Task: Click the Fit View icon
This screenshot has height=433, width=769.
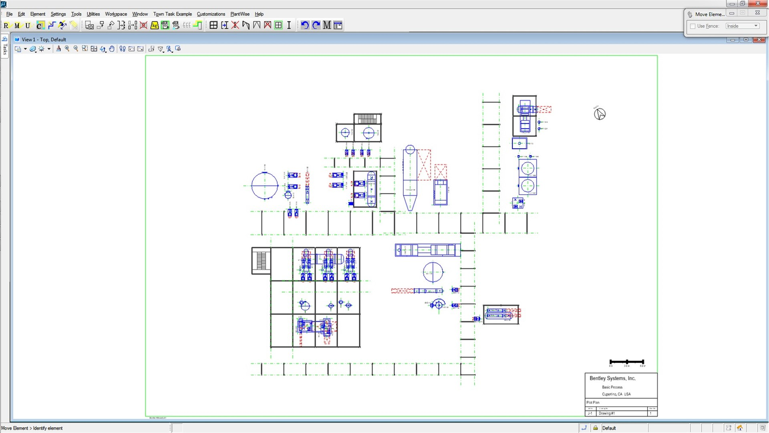Action: 94,49
